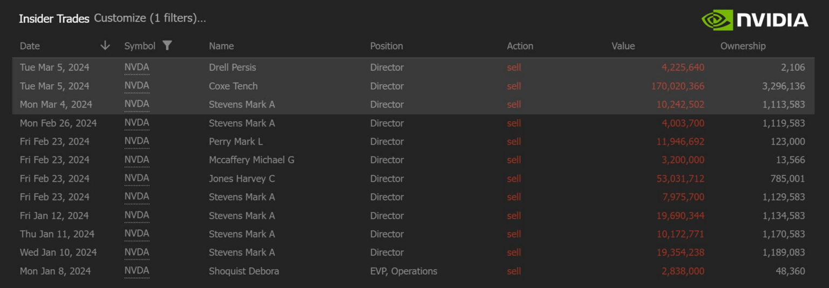The height and width of the screenshot is (288, 829).
Task: Sort by the Value column header
Action: [x=623, y=46]
